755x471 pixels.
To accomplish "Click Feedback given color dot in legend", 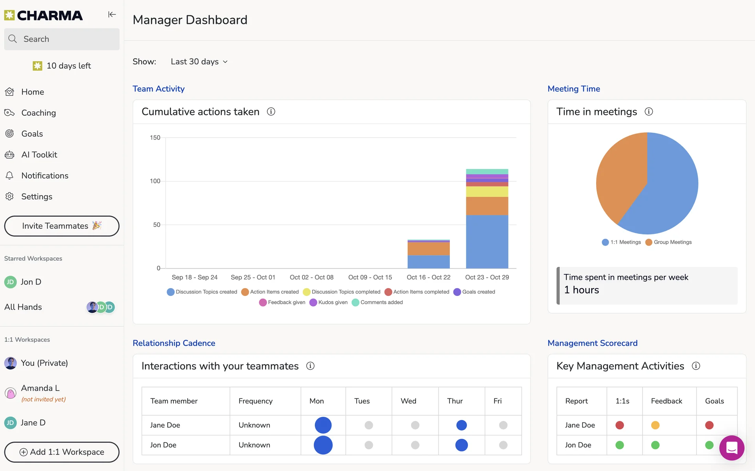I will click(263, 303).
